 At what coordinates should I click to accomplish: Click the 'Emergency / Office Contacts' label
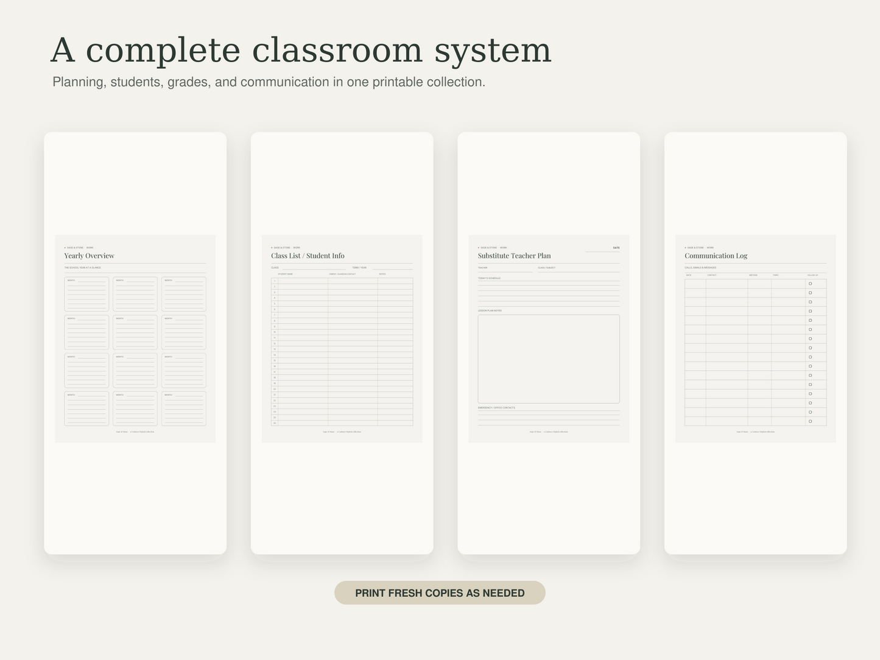click(x=496, y=408)
